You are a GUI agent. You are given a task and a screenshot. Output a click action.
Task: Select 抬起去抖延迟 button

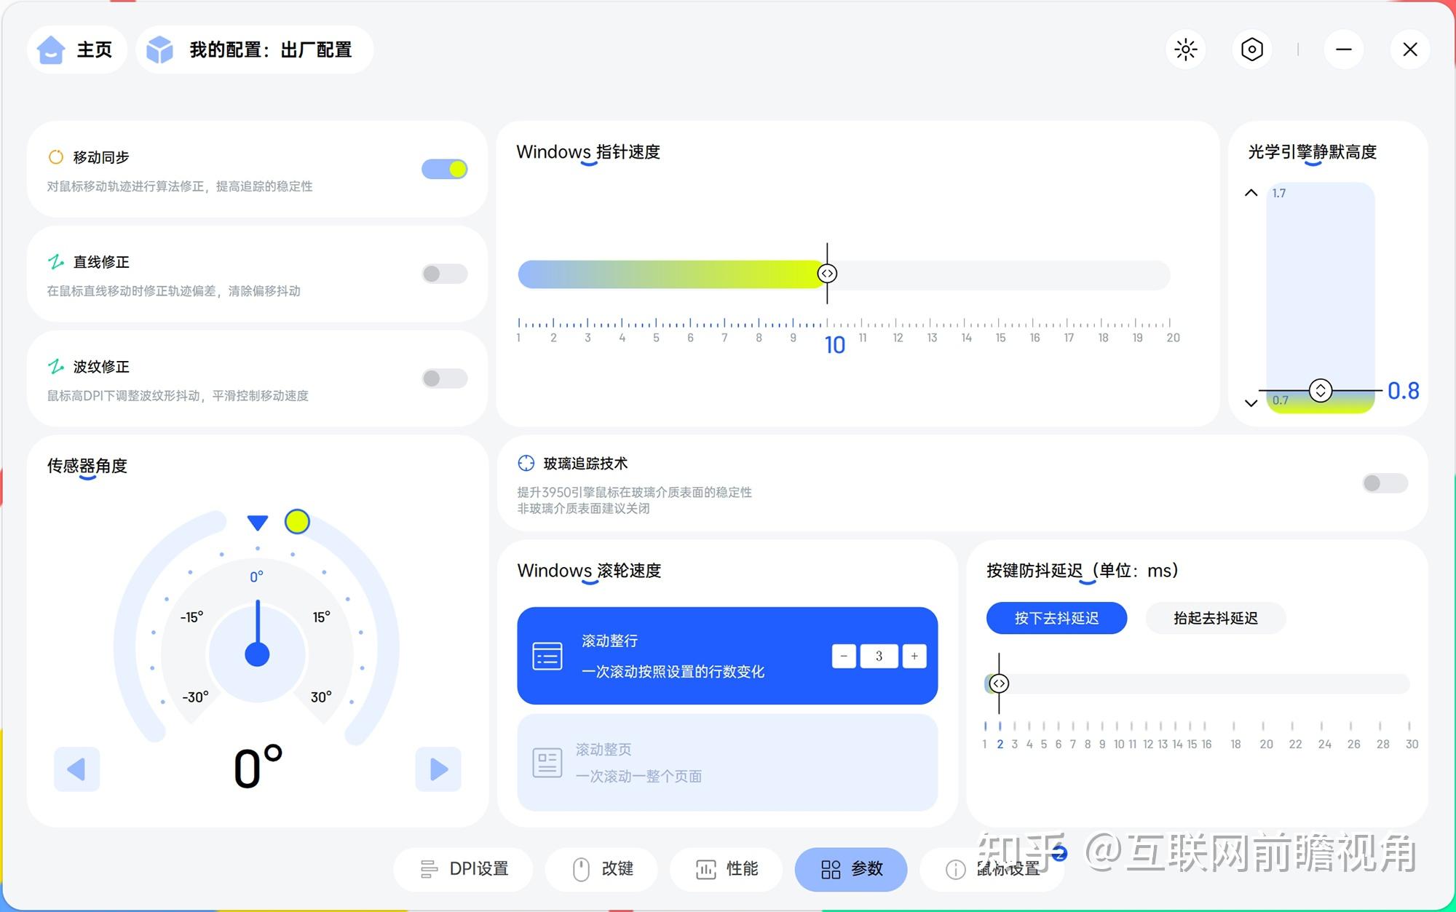1214,618
